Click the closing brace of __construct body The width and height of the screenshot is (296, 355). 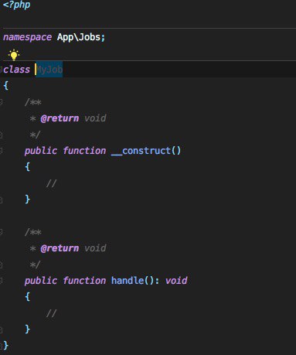click(27, 200)
